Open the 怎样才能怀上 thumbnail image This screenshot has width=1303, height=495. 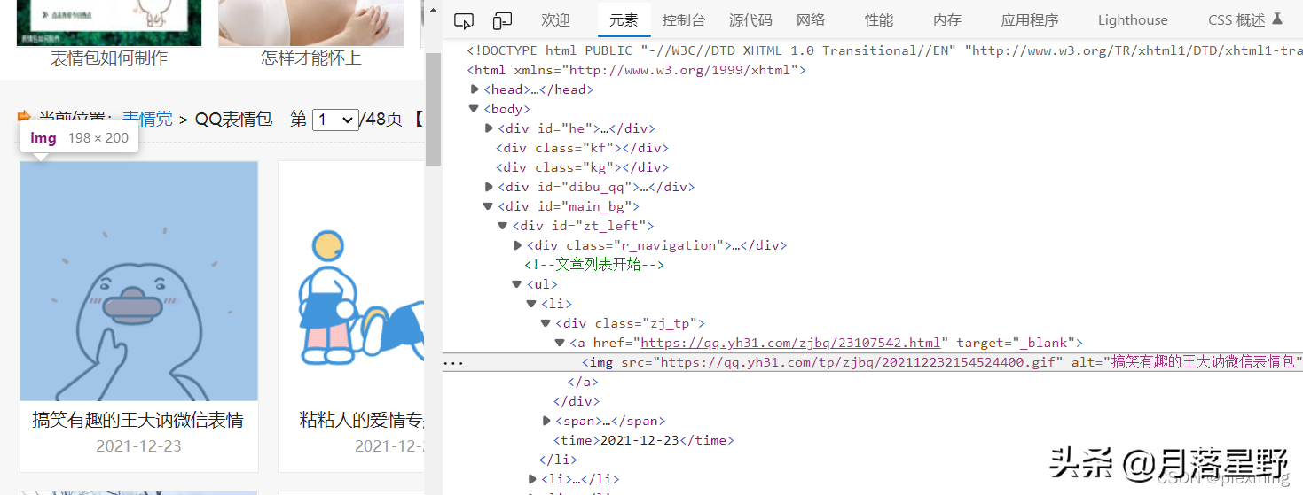pos(311,23)
